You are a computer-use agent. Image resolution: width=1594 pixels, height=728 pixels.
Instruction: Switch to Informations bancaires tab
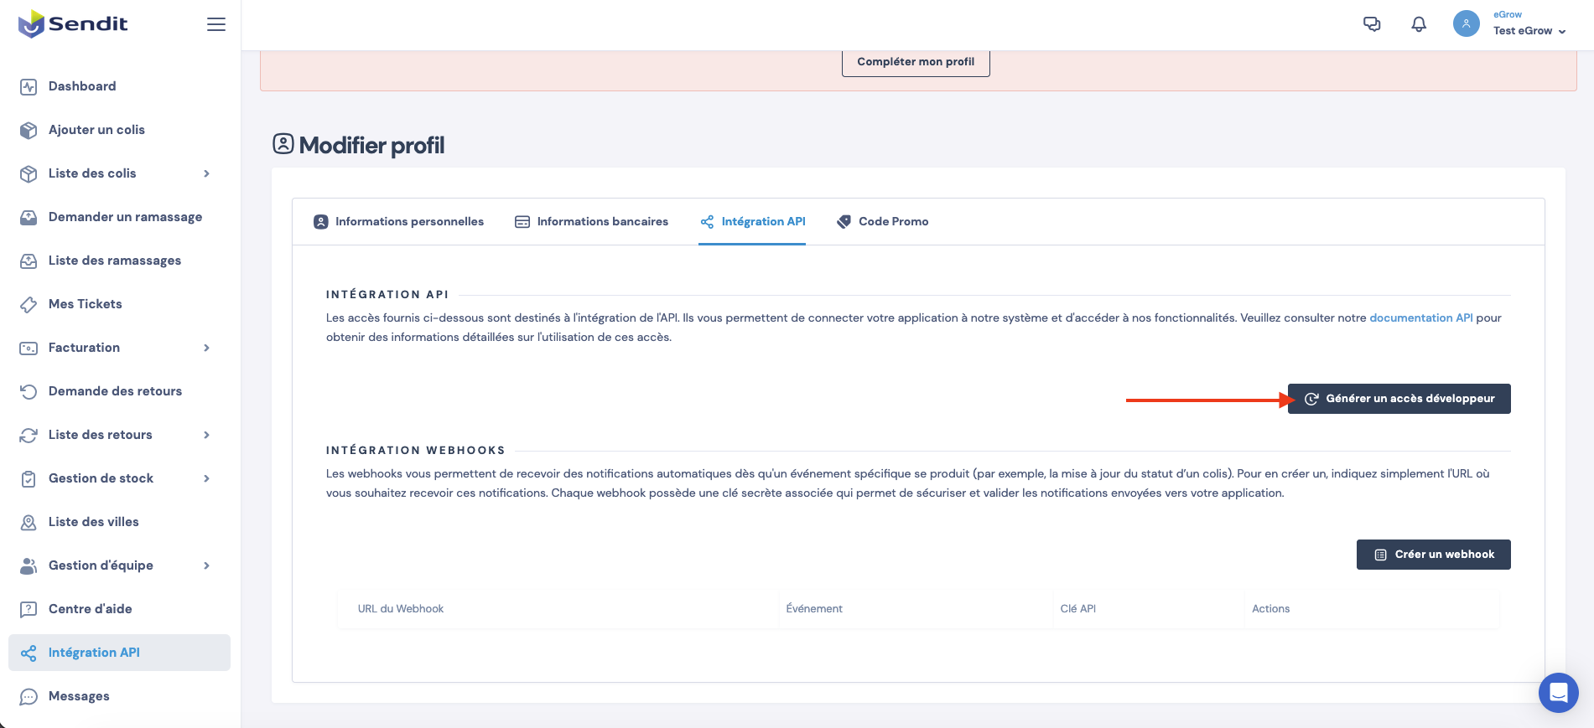[x=591, y=222]
